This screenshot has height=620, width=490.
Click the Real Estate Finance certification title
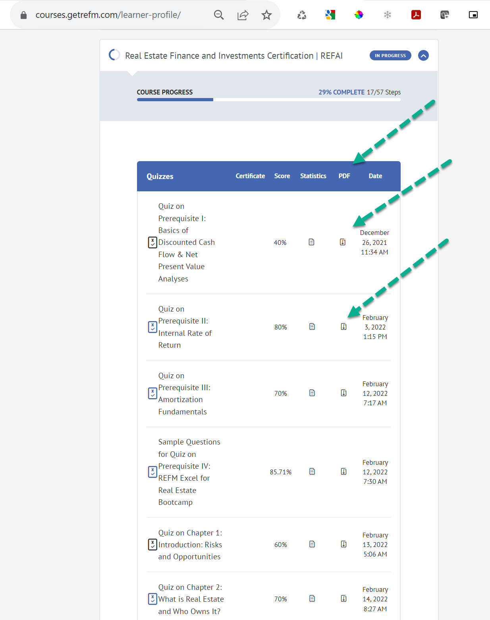(233, 56)
